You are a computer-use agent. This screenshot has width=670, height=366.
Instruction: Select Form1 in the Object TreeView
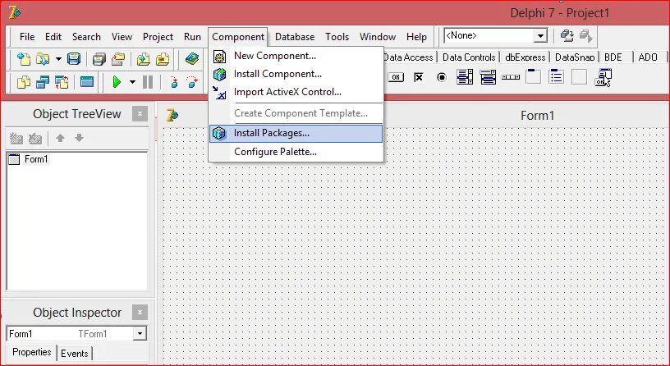click(36, 159)
